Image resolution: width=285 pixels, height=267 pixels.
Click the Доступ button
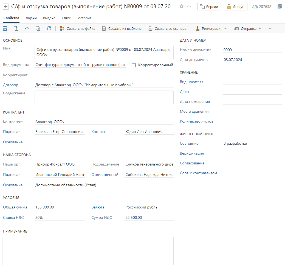[x=235, y=7]
